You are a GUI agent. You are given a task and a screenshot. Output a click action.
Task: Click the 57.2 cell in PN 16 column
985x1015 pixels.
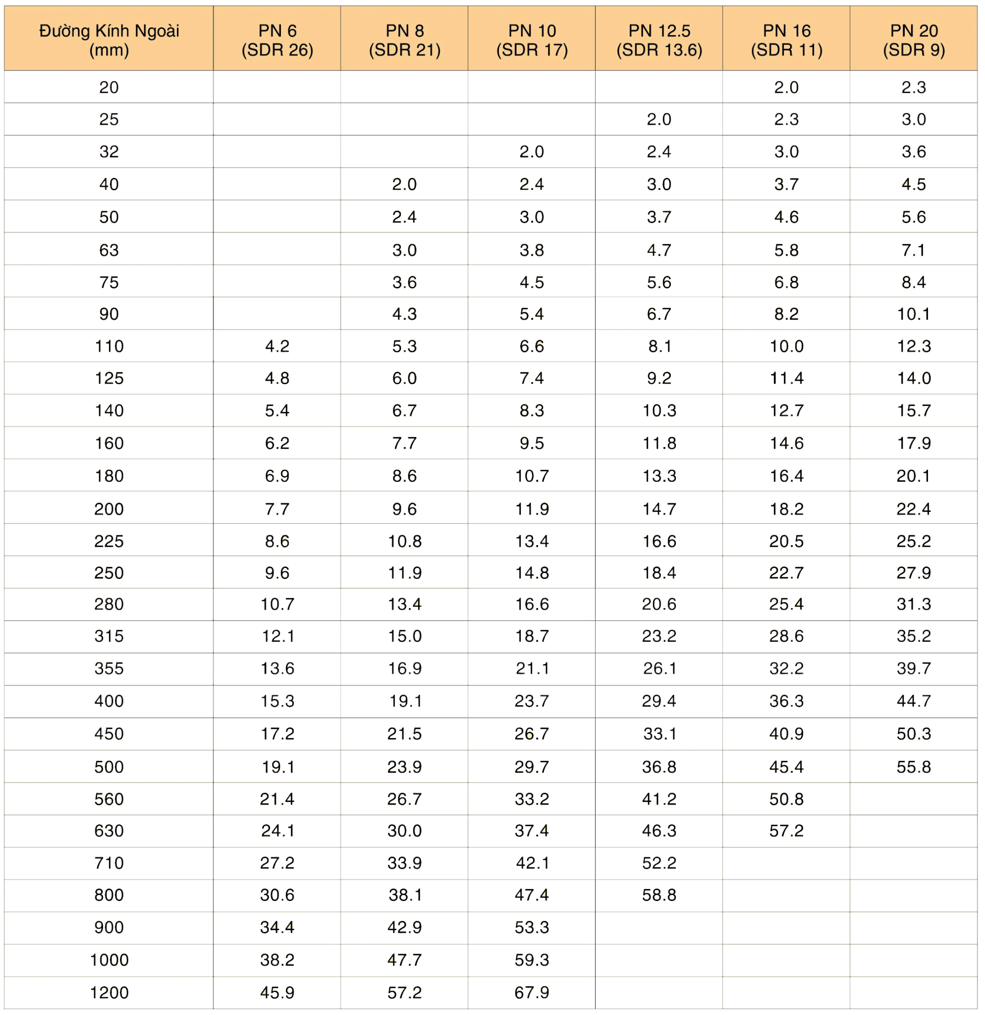tap(786, 831)
